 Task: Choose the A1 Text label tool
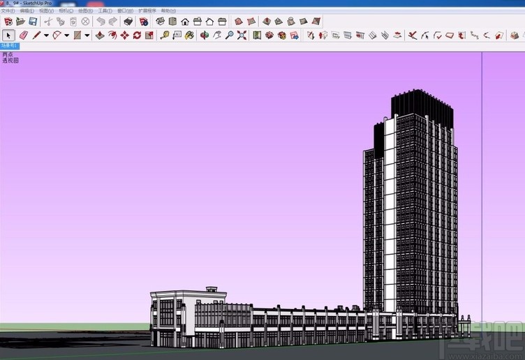click(x=177, y=35)
